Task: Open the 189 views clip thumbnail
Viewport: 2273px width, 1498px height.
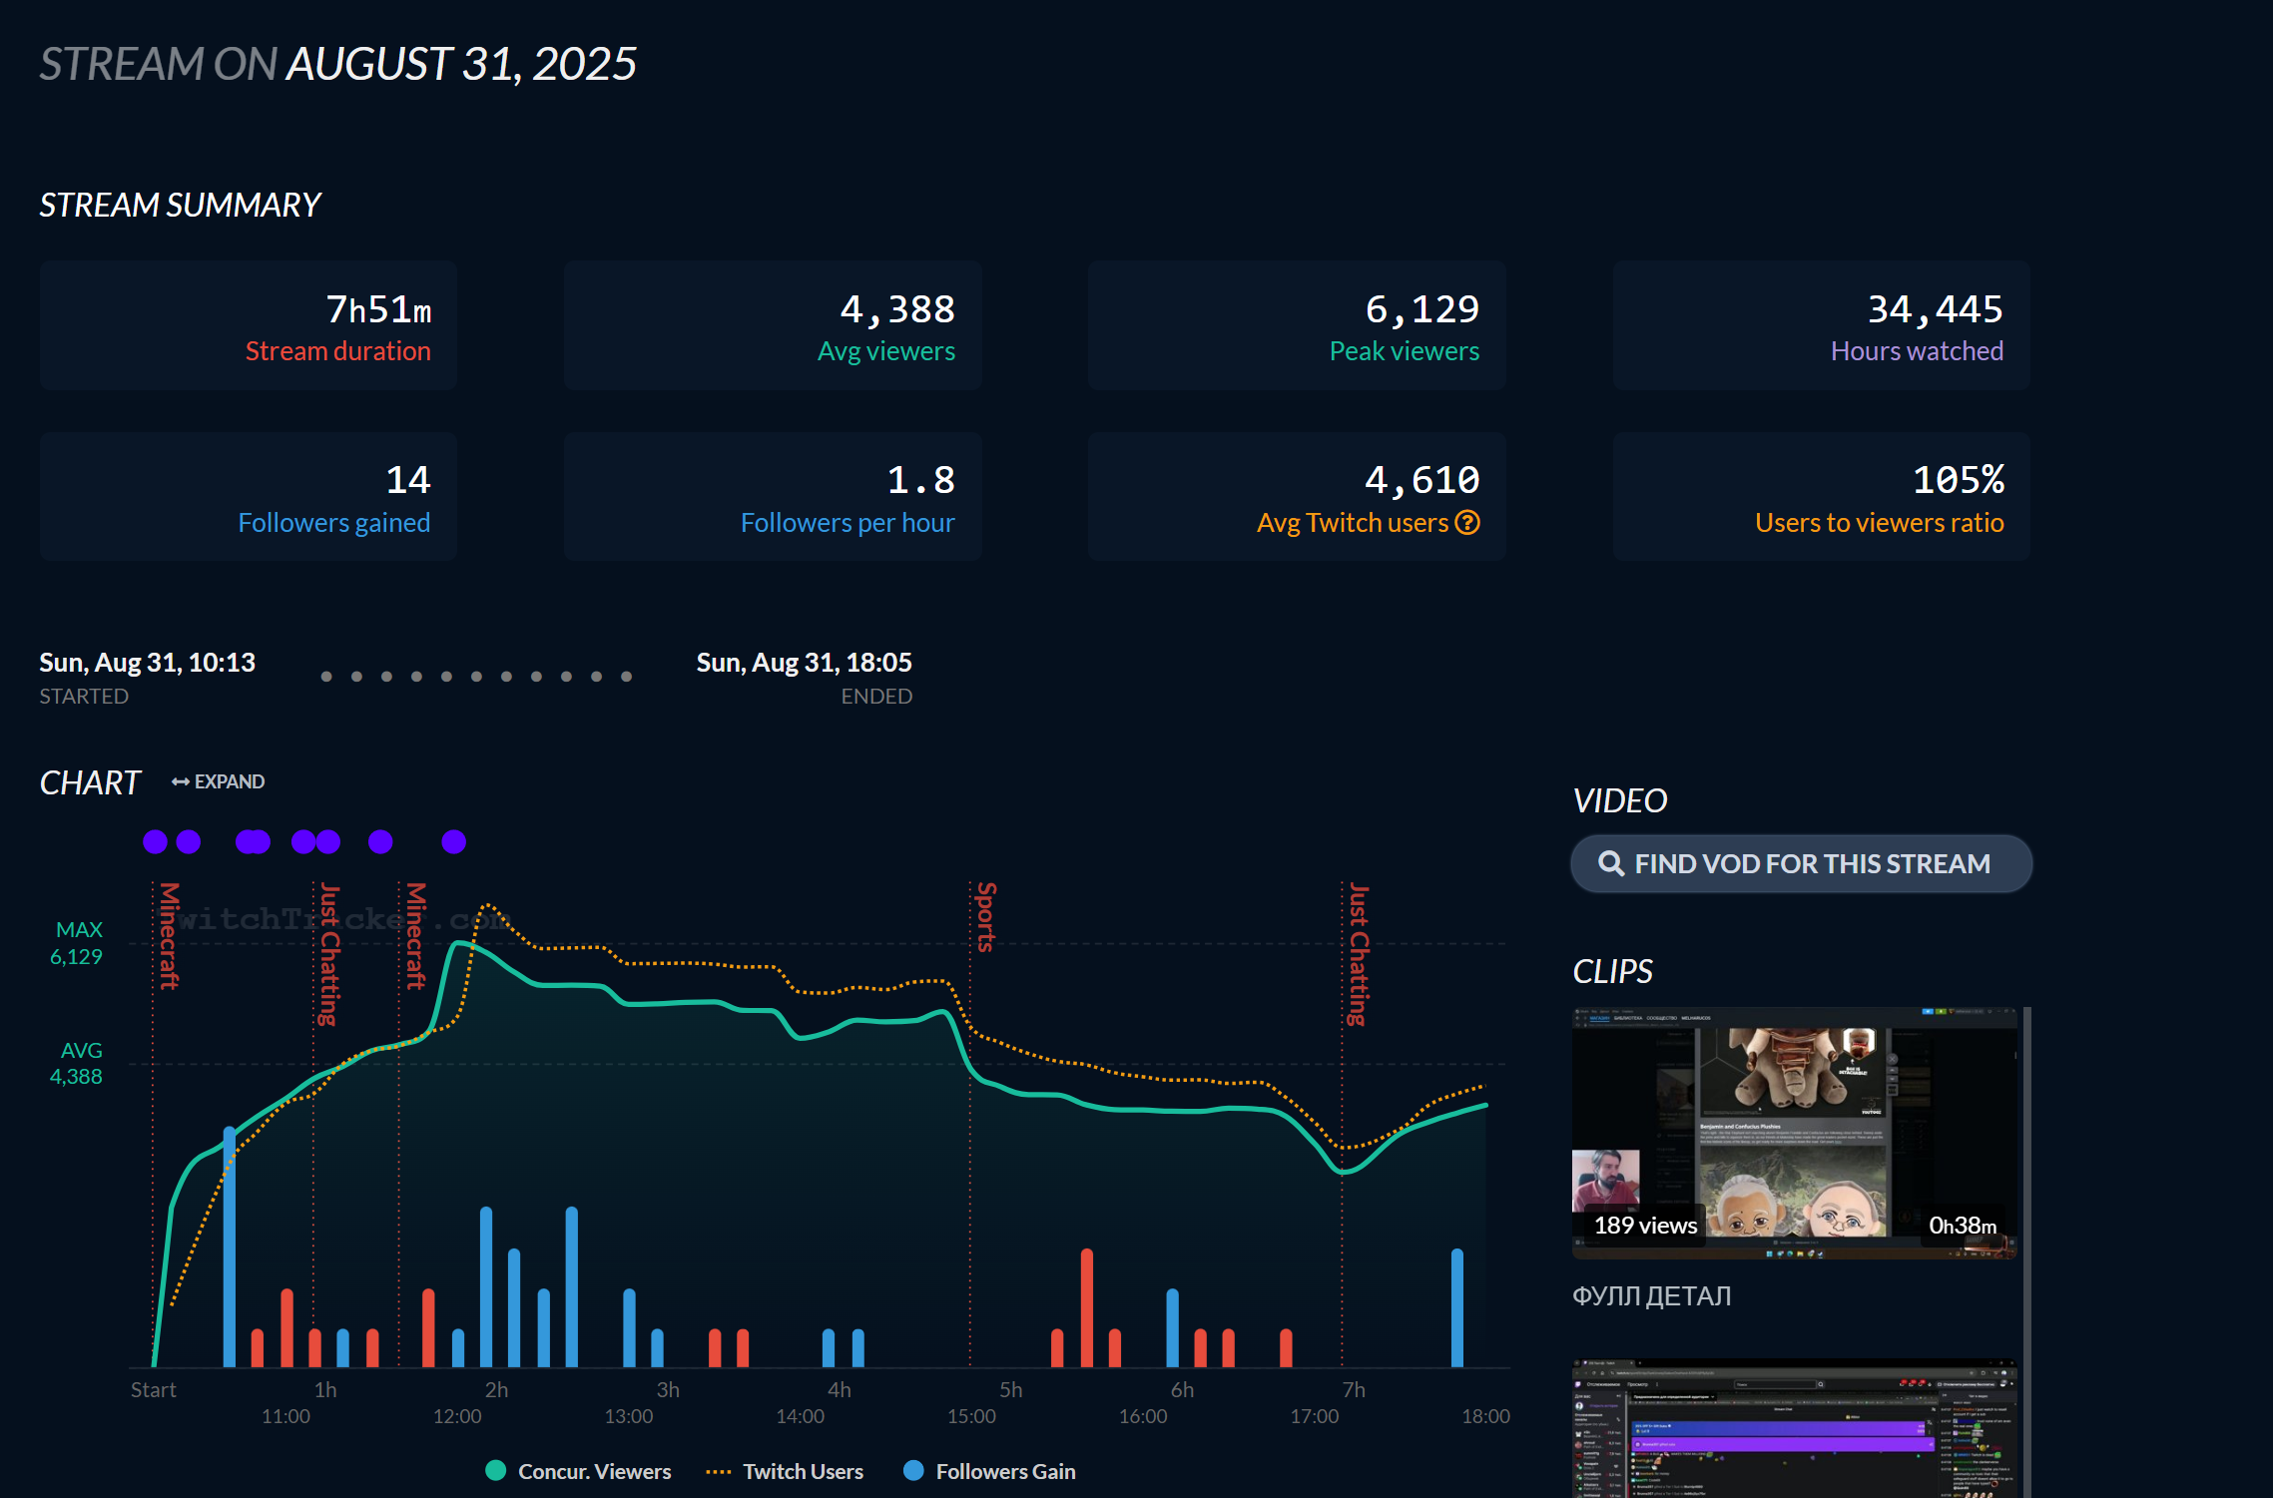Action: (x=1794, y=1132)
